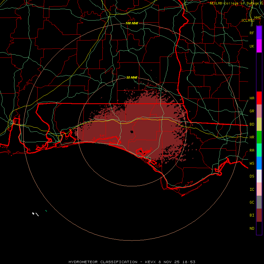Image resolution: width=264 pixels, height=264 pixels.
Task: Click the RA legend label
Action: [252, 150]
